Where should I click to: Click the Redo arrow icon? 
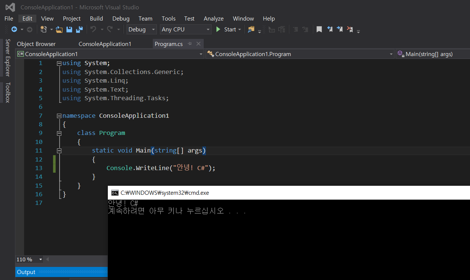tap(110, 29)
